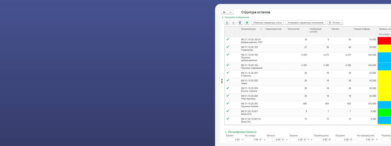The image size is (391, 146).
Task: Click quantity cell 885
Action: pos(297,105)
